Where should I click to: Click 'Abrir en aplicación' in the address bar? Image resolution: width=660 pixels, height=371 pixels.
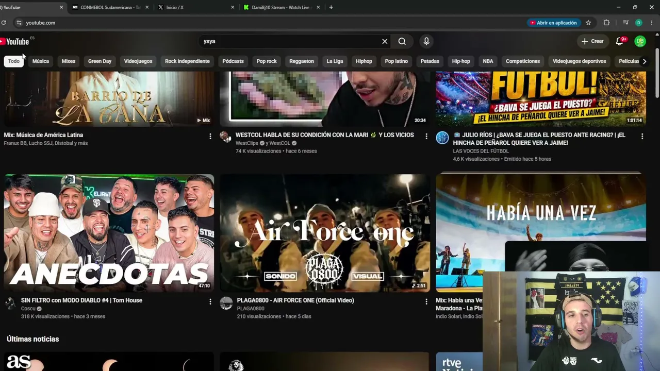pyautogui.click(x=553, y=23)
